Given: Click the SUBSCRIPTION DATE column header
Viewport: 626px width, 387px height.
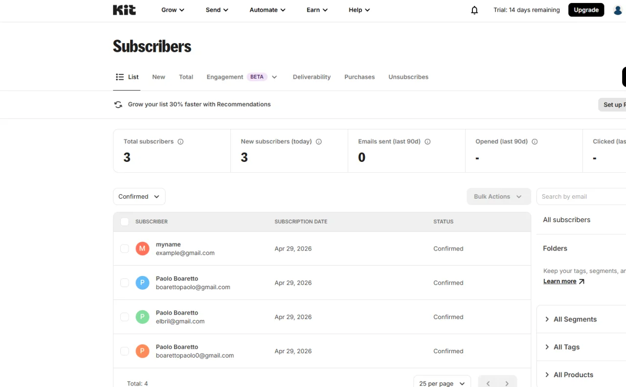Looking at the screenshot, I should pos(301,222).
